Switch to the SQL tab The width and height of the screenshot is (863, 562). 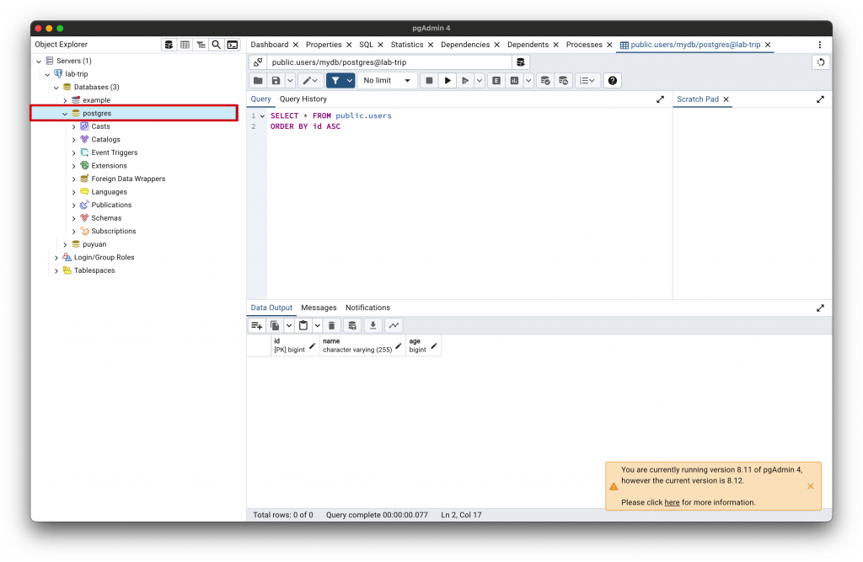[366, 45]
